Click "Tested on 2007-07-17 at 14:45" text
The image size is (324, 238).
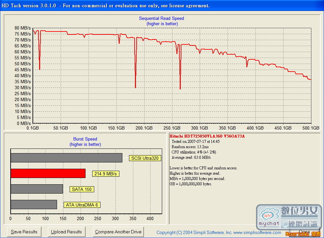point(196,142)
